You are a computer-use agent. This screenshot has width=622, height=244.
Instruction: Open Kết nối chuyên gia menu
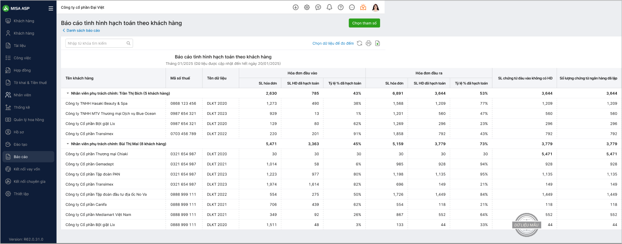[29, 181]
